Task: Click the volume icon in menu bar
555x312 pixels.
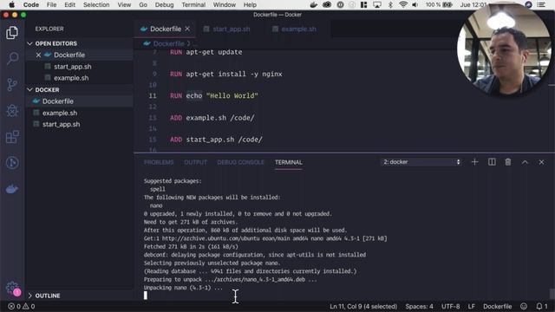Action: tap(415, 4)
